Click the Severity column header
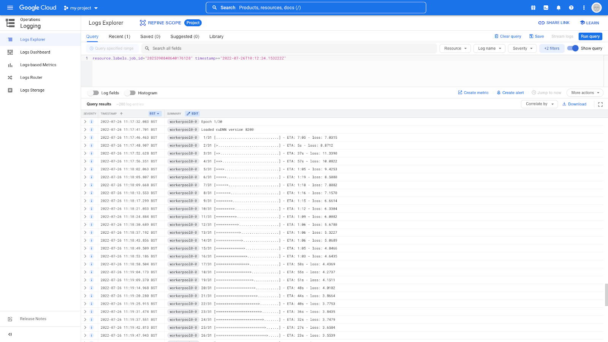This screenshot has width=608, height=342. (x=90, y=114)
